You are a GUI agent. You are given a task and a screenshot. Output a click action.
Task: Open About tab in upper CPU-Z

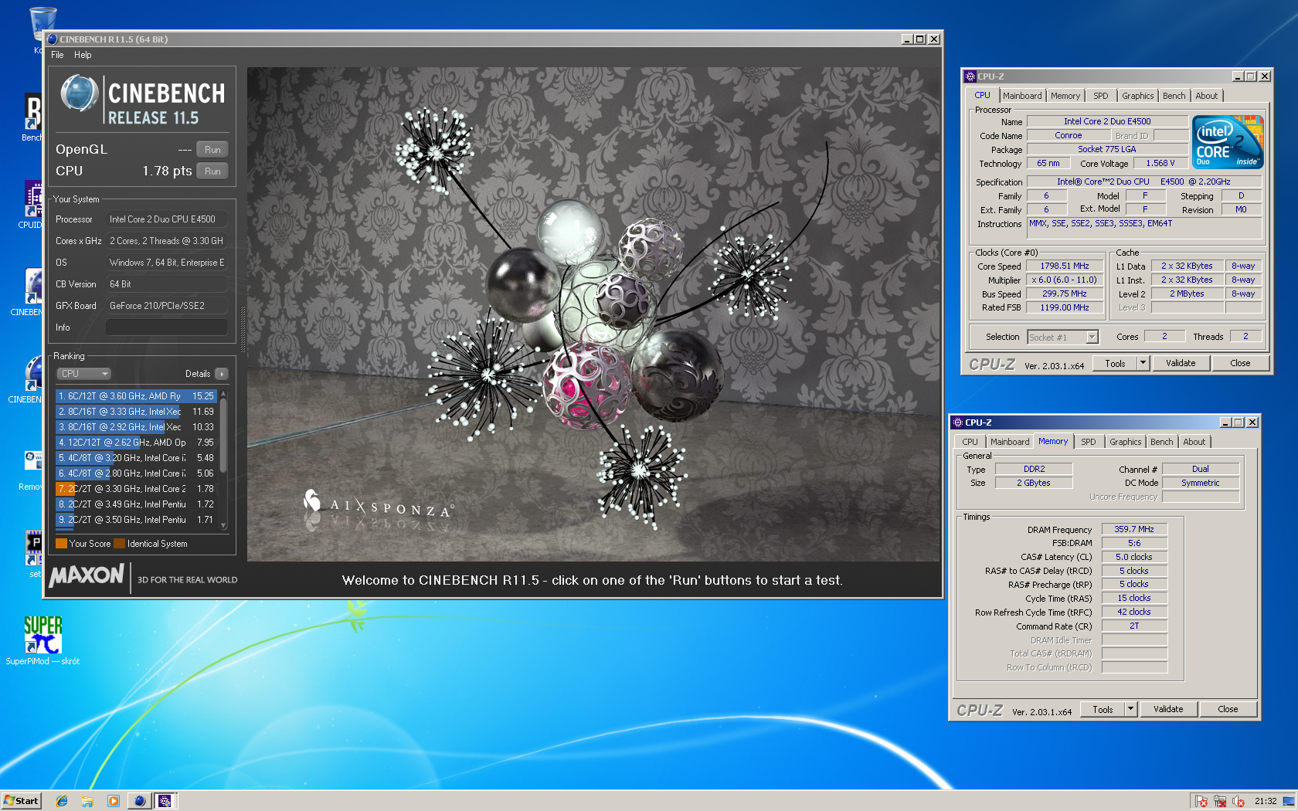click(1207, 96)
